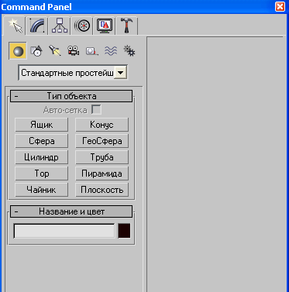Switch to the Modify tab
Screen dimensions: 289x292
pyautogui.click(x=38, y=26)
